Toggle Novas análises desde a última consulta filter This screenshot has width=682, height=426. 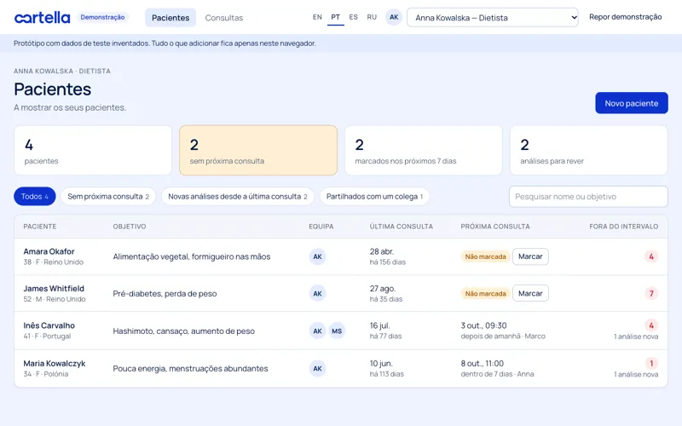238,197
